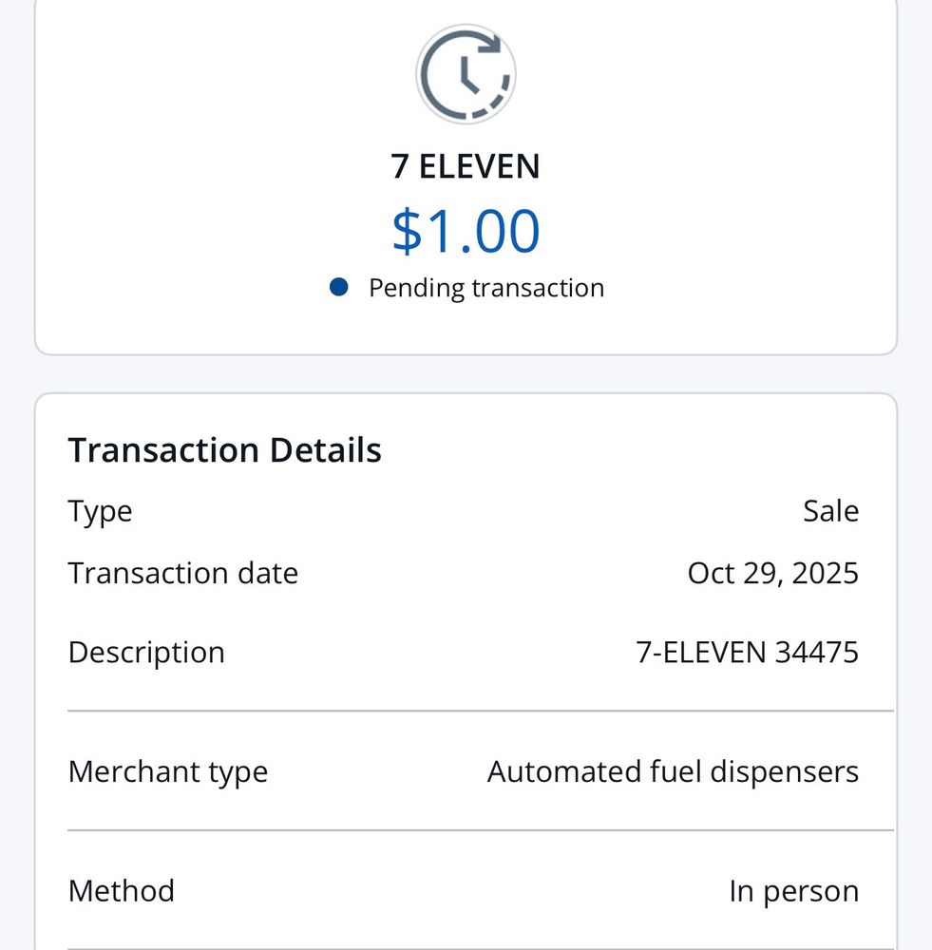
Task: Tap the Method label
Action: (121, 891)
